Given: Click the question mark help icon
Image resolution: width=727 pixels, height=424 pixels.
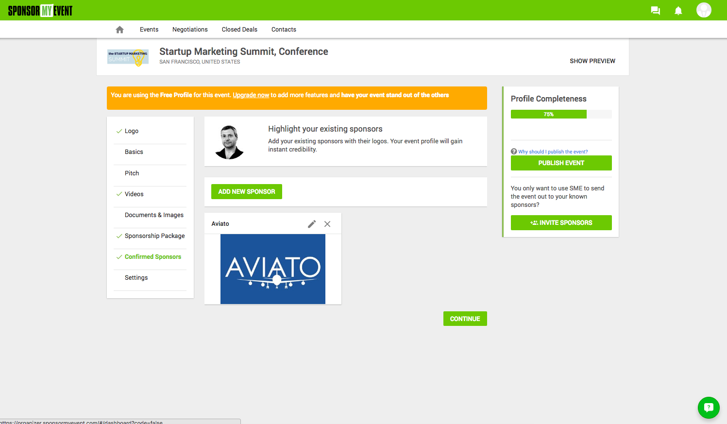Looking at the screenshot, I should pyautogui.click(x=514, y=152).
